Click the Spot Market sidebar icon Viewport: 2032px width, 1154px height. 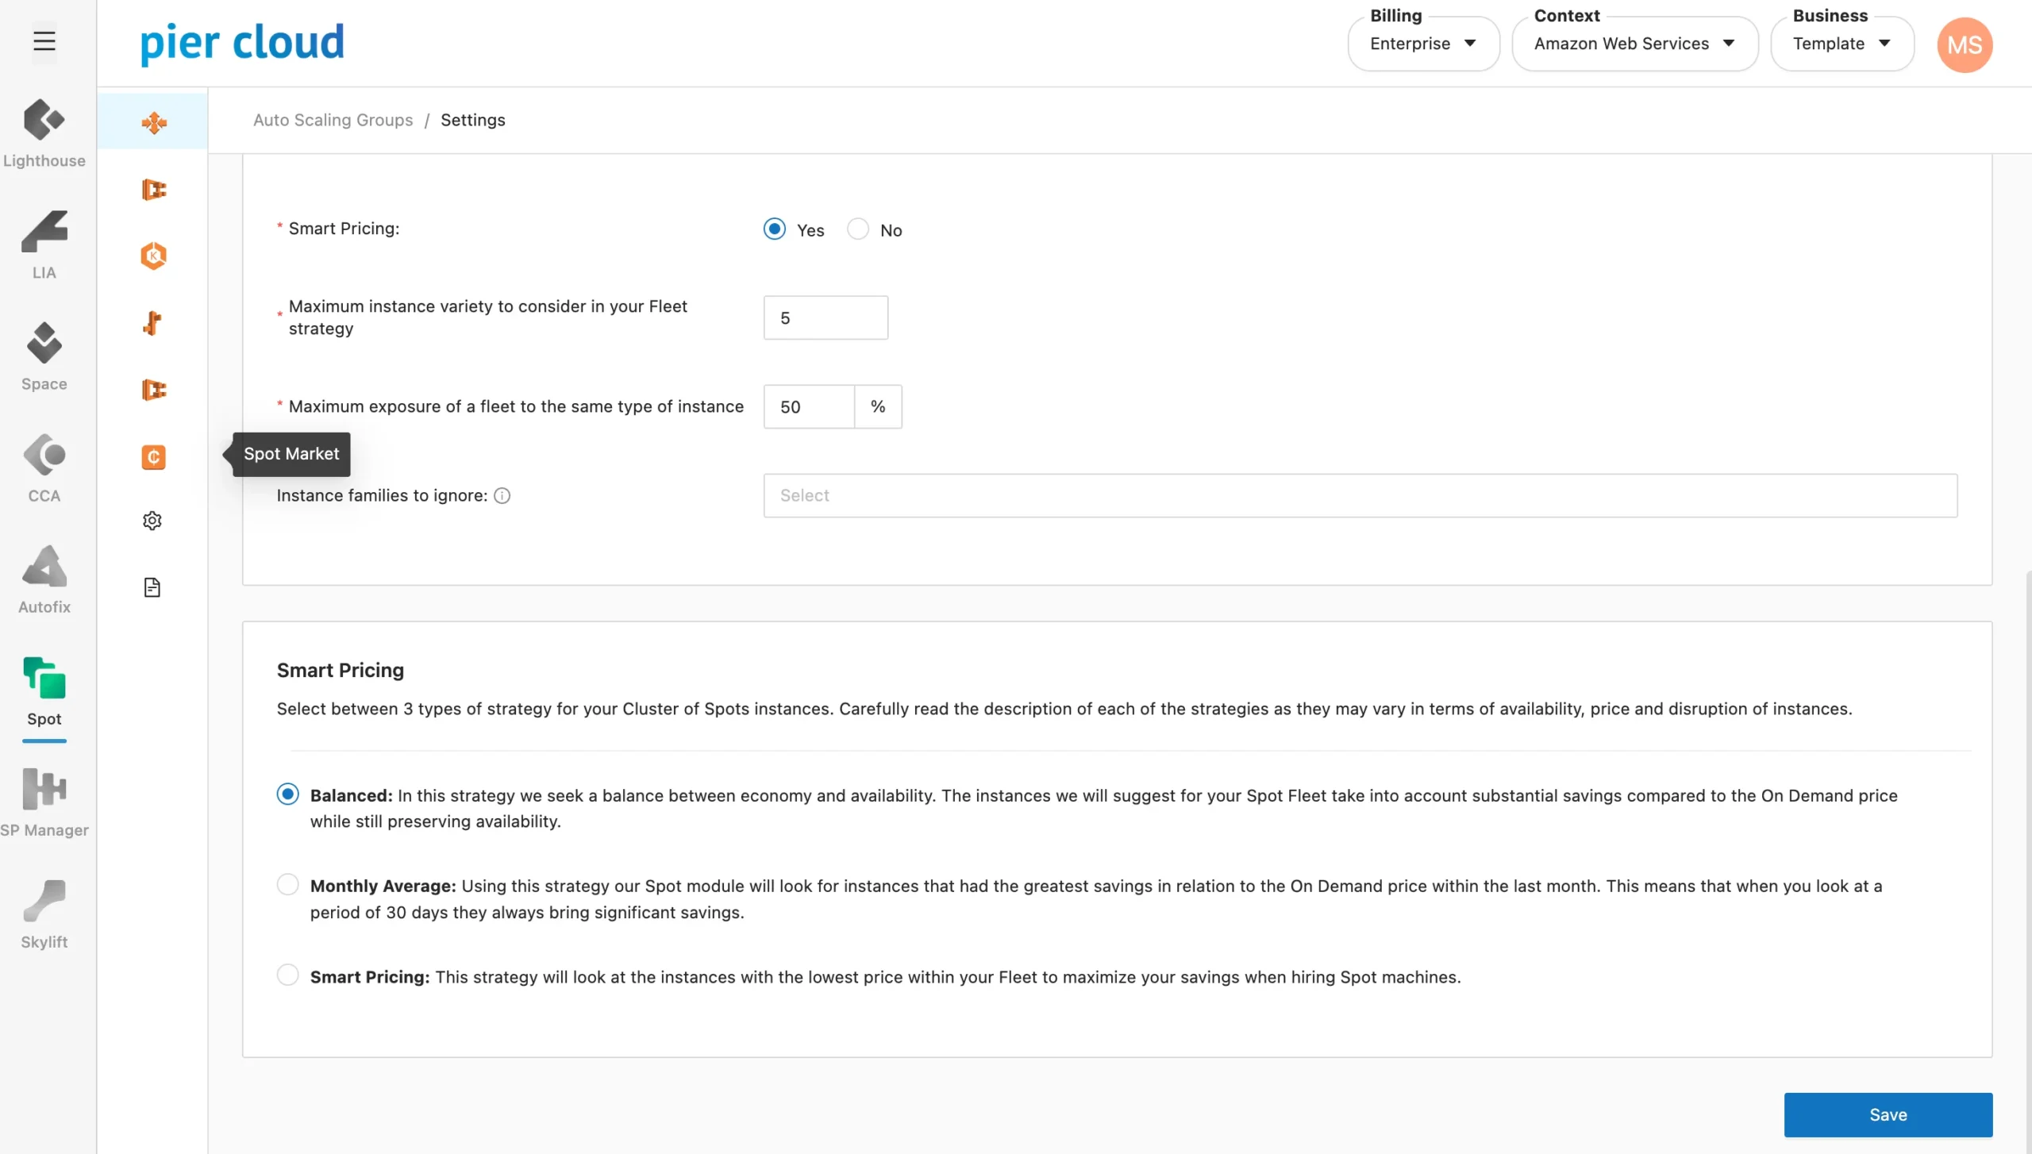[x=153, y=456]
